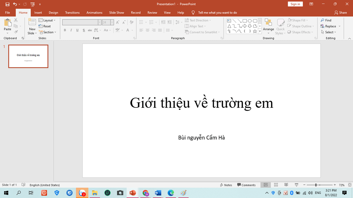Select slide 1 thumbnail in the panel
Screen dimensions: 353x198
(28, 56)
